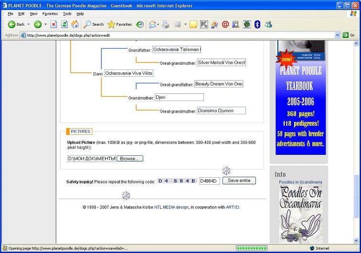Expand the Mail button dropdown arrow
This screenshot has height=253, width=361.
pyautogui.click(x=159, y=24)
